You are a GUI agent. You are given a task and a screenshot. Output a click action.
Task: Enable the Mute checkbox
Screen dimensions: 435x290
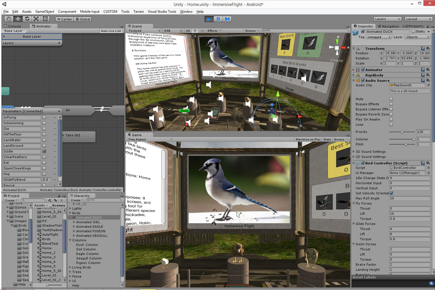[391, 99]
